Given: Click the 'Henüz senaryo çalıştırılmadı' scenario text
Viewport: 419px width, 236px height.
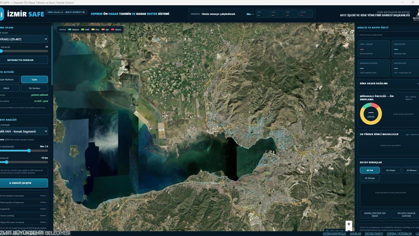Looking at the screenshot, I should tap(218, 14).
